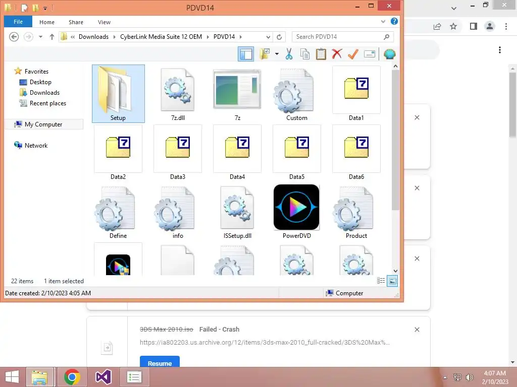Go back with the Back arrow

[x=14, y=36]
